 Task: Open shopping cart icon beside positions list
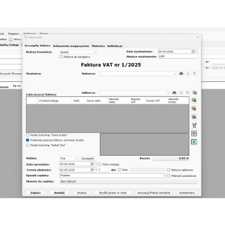194,125
